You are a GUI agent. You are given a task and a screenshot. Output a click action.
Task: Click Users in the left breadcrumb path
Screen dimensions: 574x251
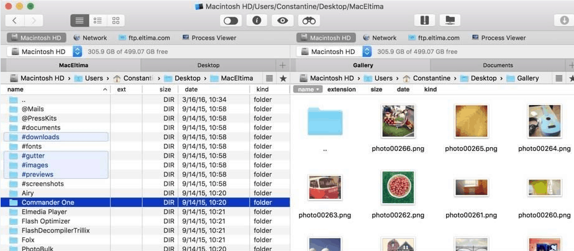(89, 78)
